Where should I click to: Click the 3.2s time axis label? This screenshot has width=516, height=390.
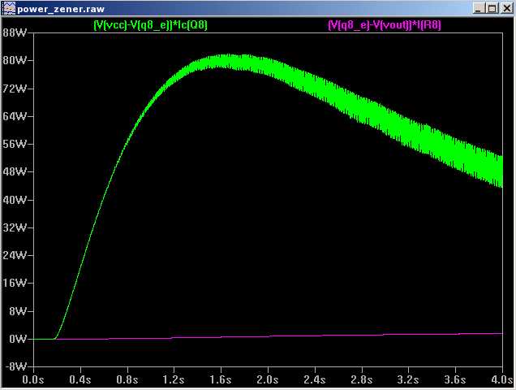pyautogui.click(x=408, y=379)
